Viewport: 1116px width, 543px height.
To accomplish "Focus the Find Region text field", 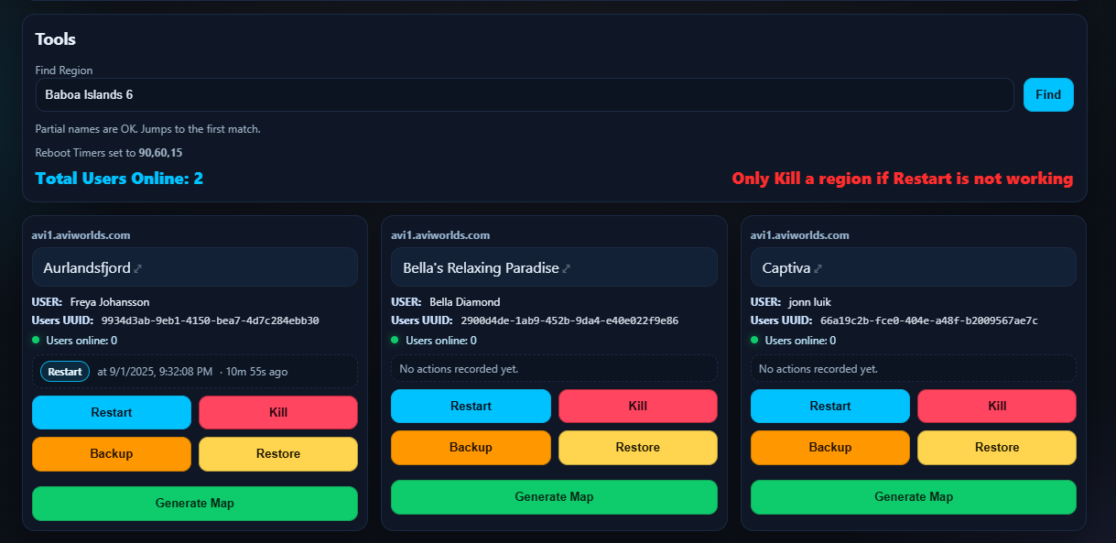I will click(x=524, y=95).
